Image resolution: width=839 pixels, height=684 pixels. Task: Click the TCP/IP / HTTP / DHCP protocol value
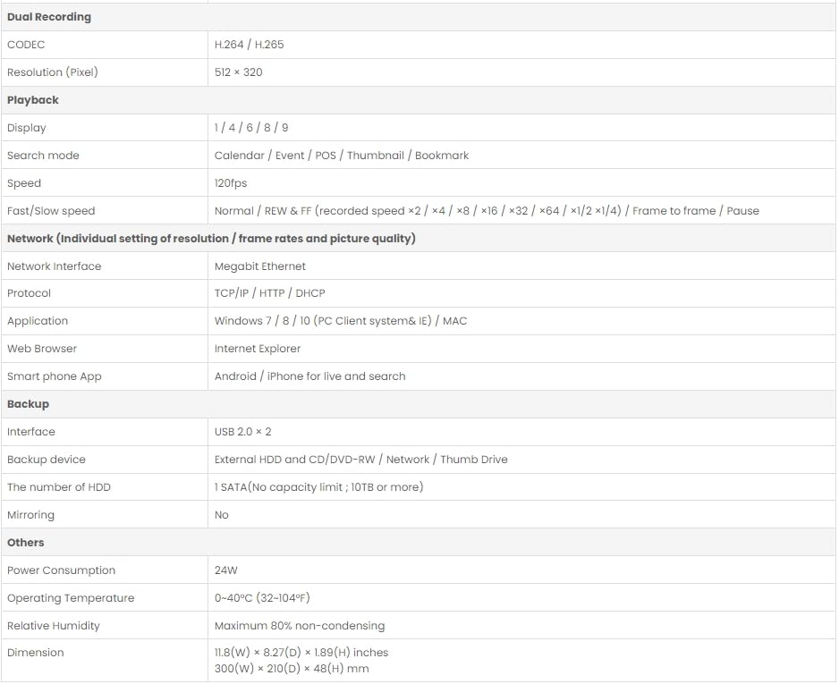(x=269, y=293)
